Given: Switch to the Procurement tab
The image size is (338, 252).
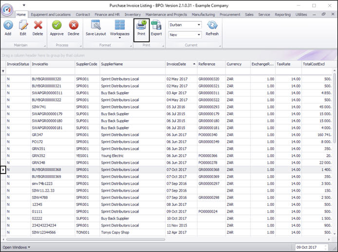Looking at the screenshot, I should [x=230, y=15].
